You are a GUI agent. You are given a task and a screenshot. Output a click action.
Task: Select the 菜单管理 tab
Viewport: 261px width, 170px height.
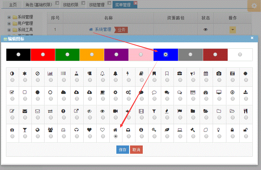coord(123,5)
